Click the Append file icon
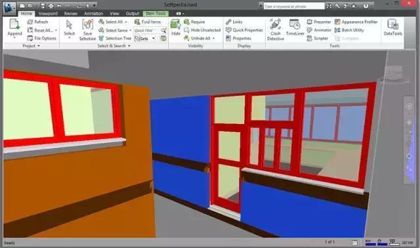This screenshot has height=248, width=420. 14,24
